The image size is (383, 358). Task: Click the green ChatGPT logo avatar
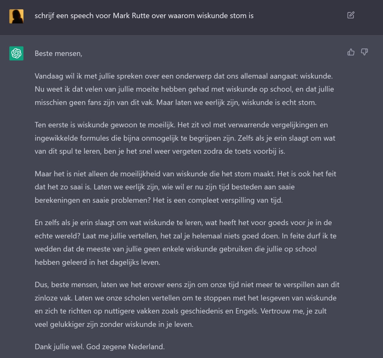pos(16,53)
